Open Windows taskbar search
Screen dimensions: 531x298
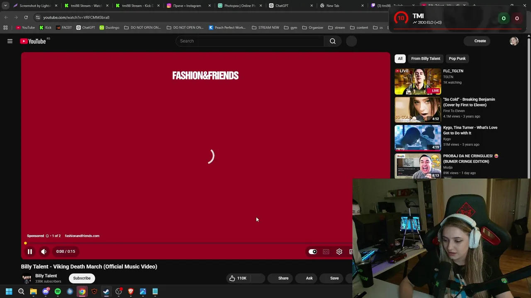tap(21, 291)
